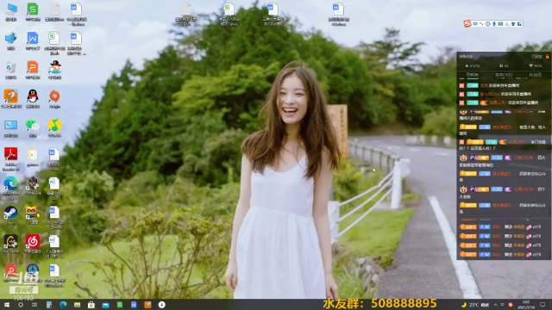
Task: Open the spreadsheet file beside WPS Writer
Action: [x=54, y=43]
